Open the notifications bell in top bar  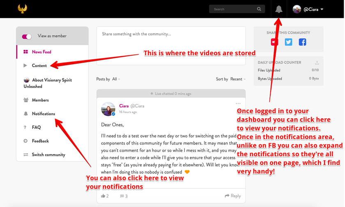(x=279, y=9)
